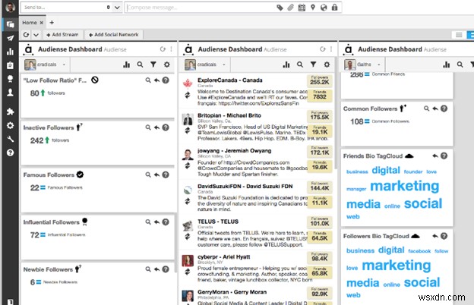Image resolution: width=474 pixels, height=305 pixels.
Task: Click 'social' in Followers Bio TagCloud
Action: pos(422,283)
